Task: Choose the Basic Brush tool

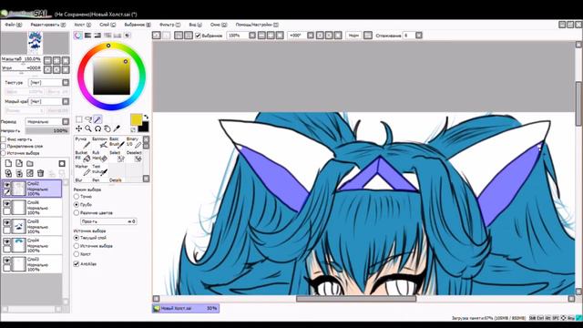Action: click(117, 142)
